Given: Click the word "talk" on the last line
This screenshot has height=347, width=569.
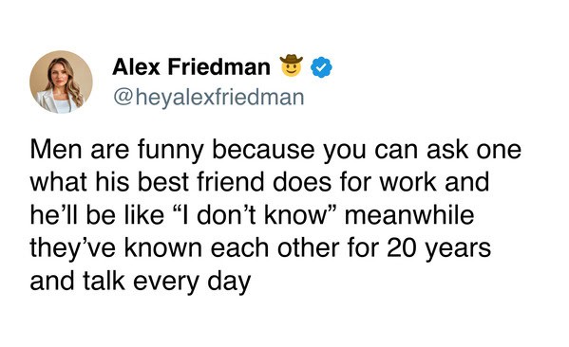Looking at the screenshot, I should (104, 281).
